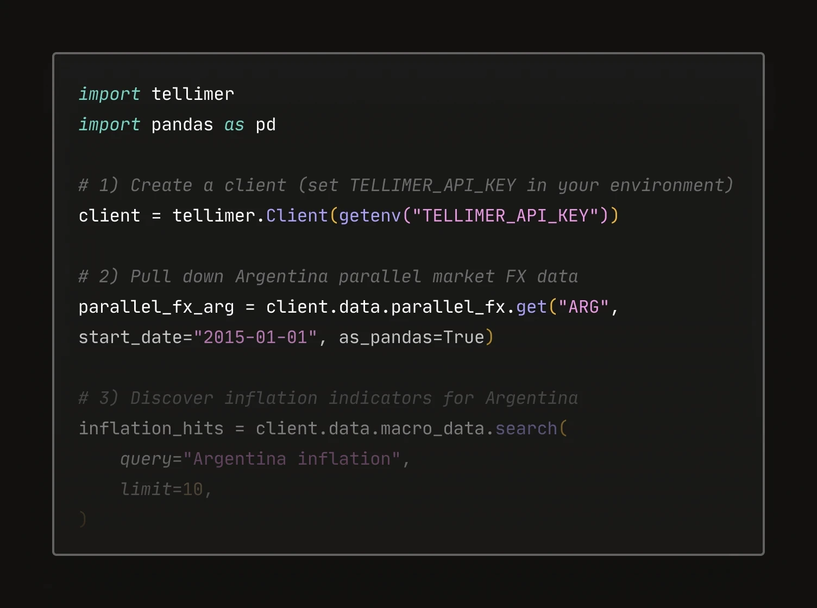The image size is (817, 608).
Task: Click the 'get(' method call
Action: [537, 307]
